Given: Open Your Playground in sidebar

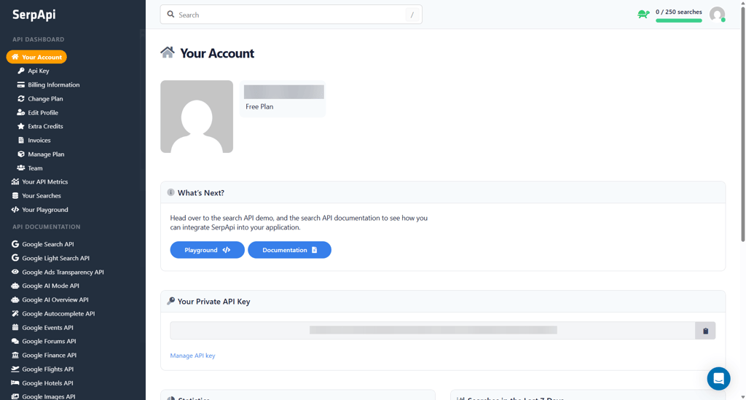Looking at the screenshot, I should (44, 210).
